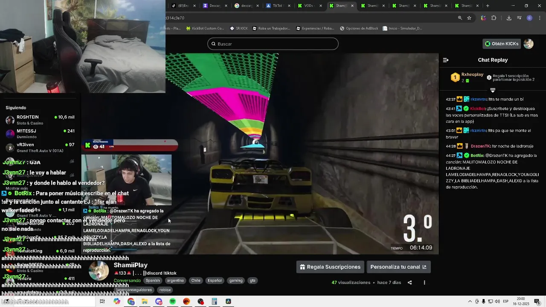This screenshot has width=546, height=307.
Task: Switch to the TikTok browser tab
Action: (277, 6)
